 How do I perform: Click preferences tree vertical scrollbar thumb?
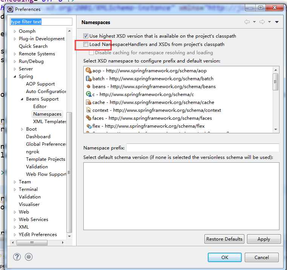click(69, 172)
